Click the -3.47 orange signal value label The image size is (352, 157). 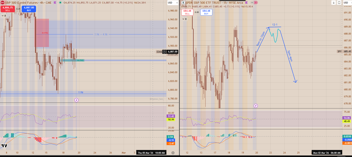(170, 143)
